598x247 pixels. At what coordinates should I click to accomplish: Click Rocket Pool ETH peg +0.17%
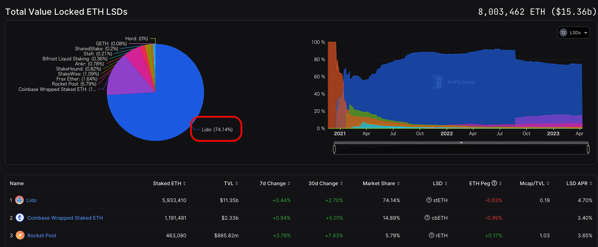494,235
